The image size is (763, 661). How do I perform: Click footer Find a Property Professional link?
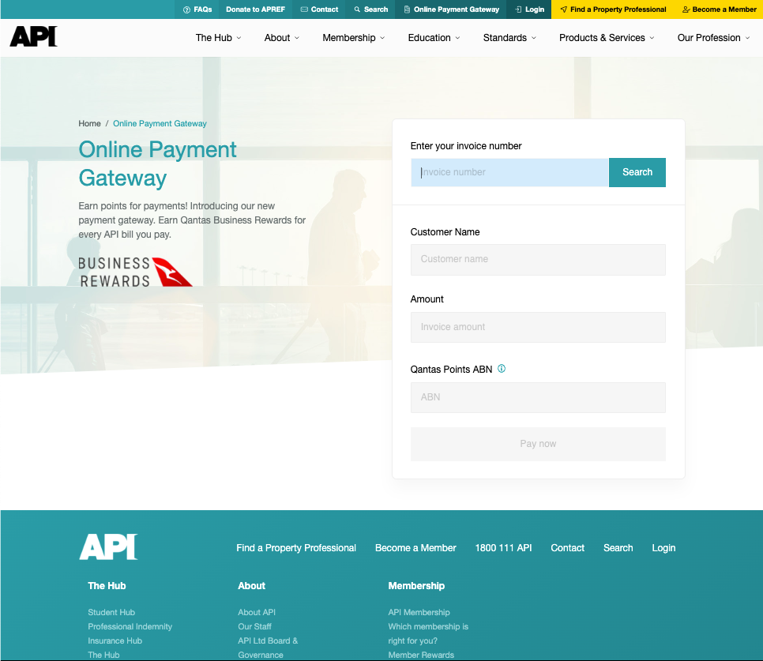(x=296, y=547)
